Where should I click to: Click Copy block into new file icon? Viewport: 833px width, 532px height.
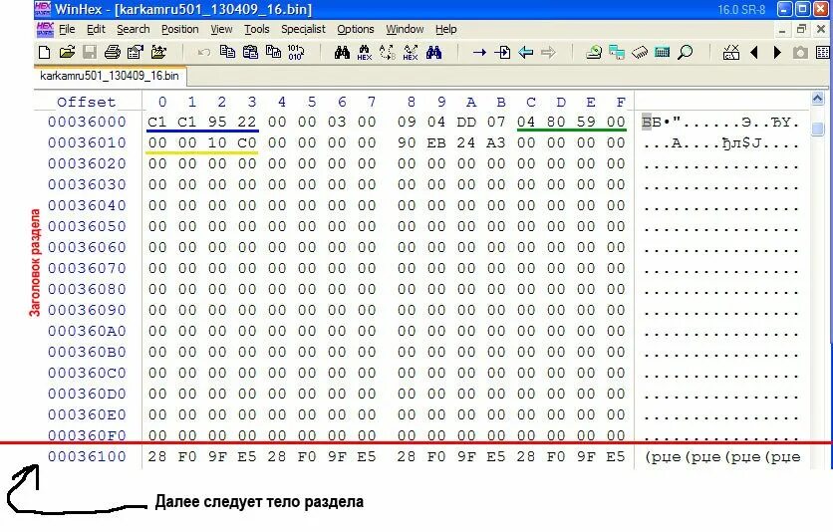[x=273, y=52]
